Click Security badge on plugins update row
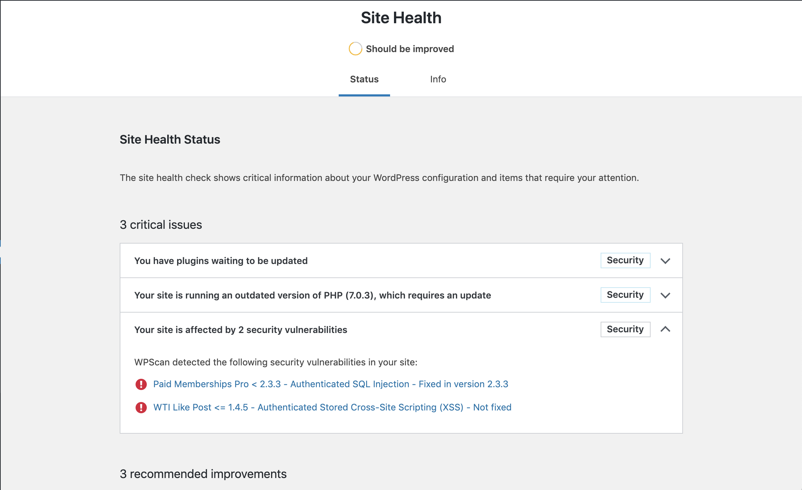Viewport: 802px width, 490px height. click(625, 260)
